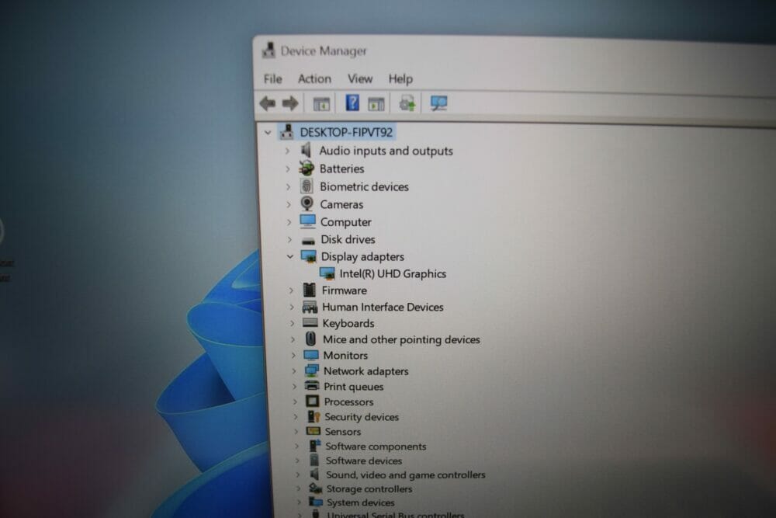Select the Computer category label
Image resolution: width=776 pixels, height=518 pixels.
[345, 222]
